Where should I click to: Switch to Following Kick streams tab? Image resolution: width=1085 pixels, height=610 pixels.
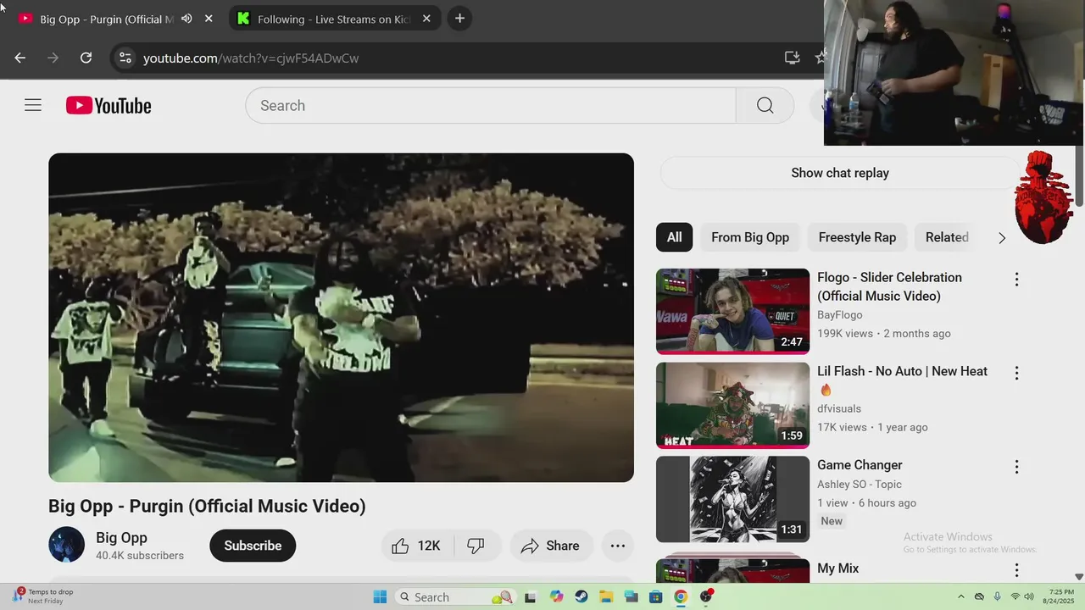(334, 19)
